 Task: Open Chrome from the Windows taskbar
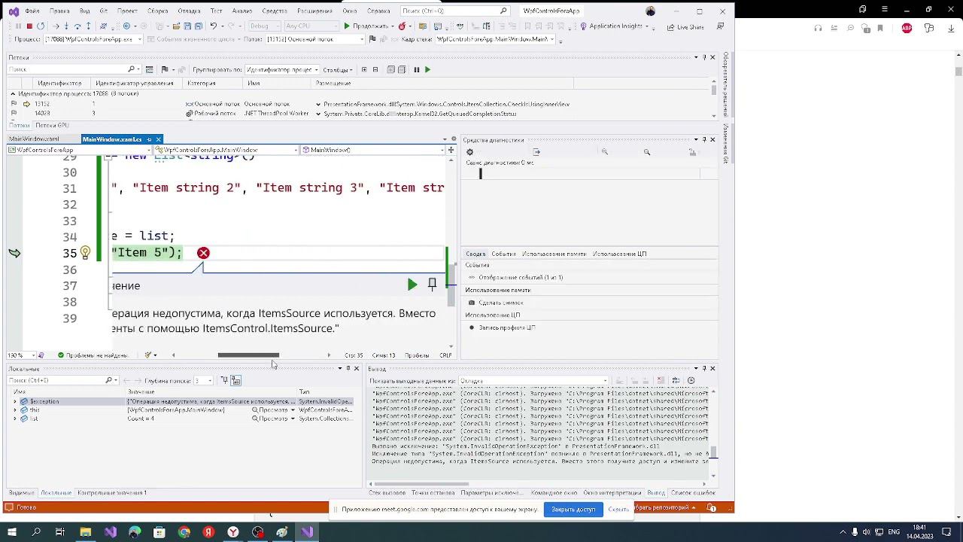point(184,532)
